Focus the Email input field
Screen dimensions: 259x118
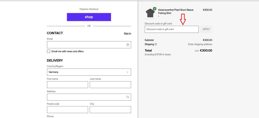pyautogui.click(x=89, y=45)
